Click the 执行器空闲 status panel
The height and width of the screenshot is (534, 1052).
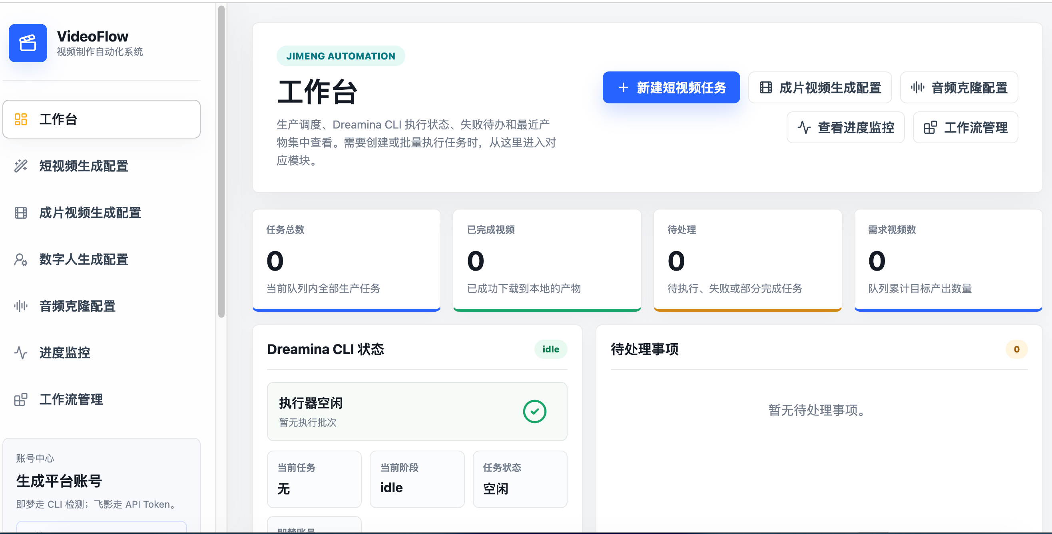(x=417, y=411)
